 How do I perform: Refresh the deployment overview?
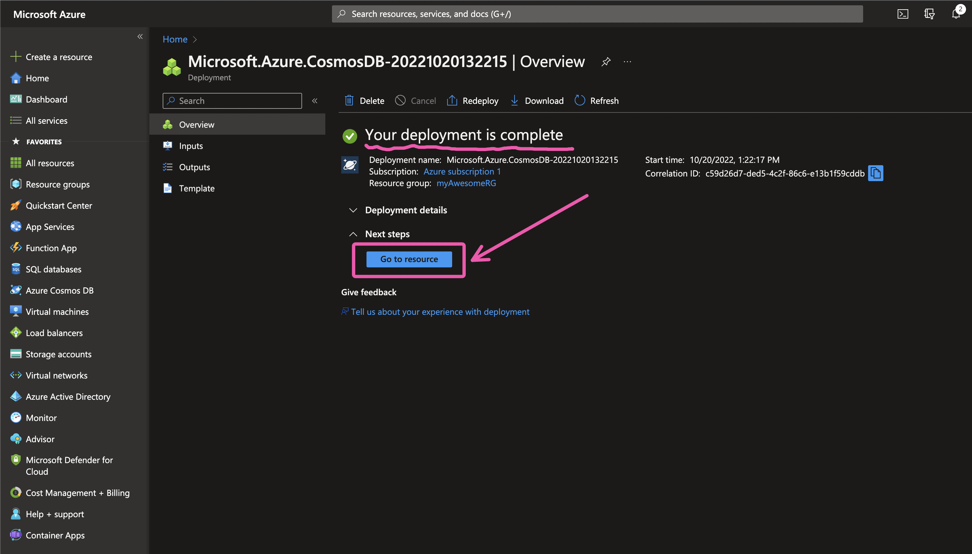(x=597, y=101)
